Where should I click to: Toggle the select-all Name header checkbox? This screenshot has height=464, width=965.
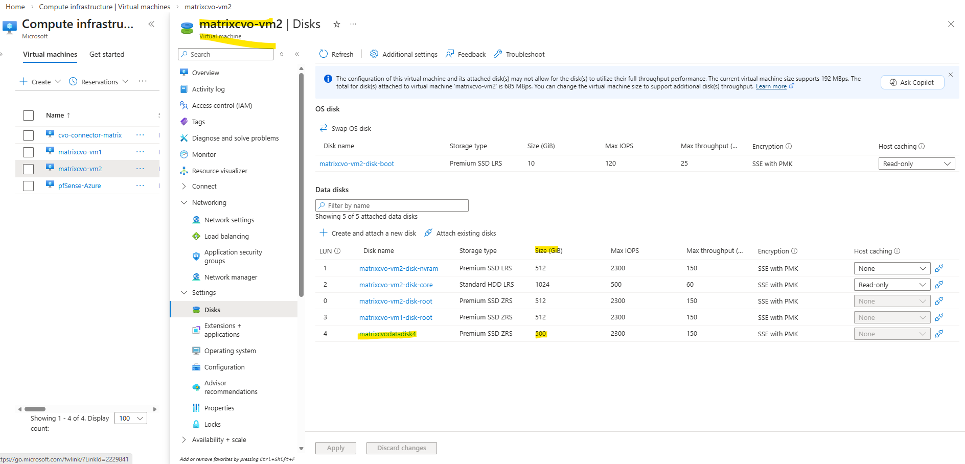tap(29, 115)
